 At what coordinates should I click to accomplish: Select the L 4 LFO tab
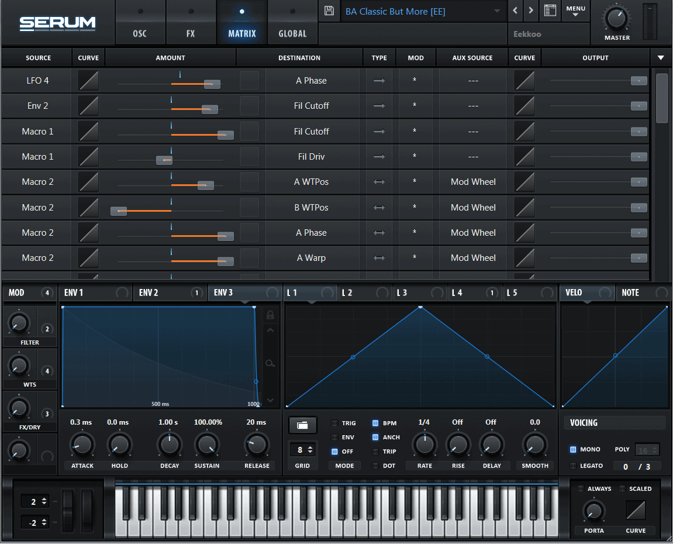click(x=474, y=293)
